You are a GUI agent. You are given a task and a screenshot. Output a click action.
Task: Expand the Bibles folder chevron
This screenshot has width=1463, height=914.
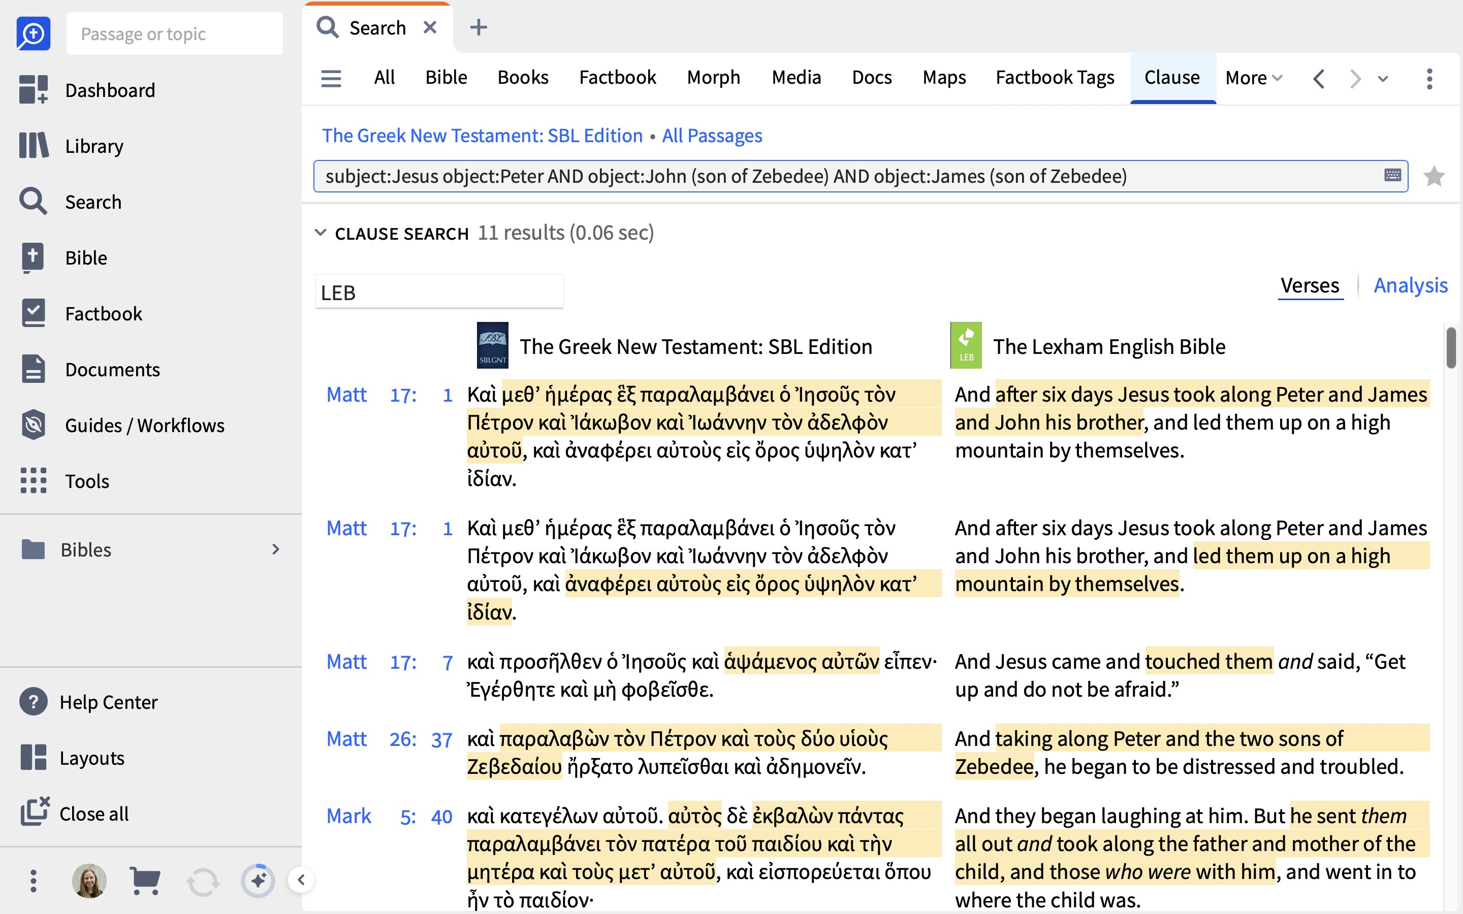click(x=276, y=549)
